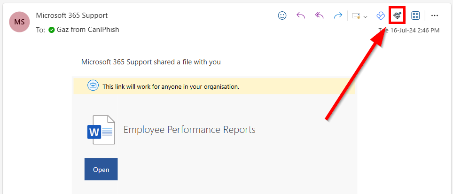Image resolution: width=453 pixels, height=194 pixels.
Task: Open the Viva Insights icon
Action: (x=381, y=16)
